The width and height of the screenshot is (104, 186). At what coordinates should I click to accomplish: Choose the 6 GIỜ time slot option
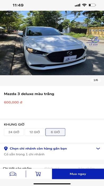point(55,132)
